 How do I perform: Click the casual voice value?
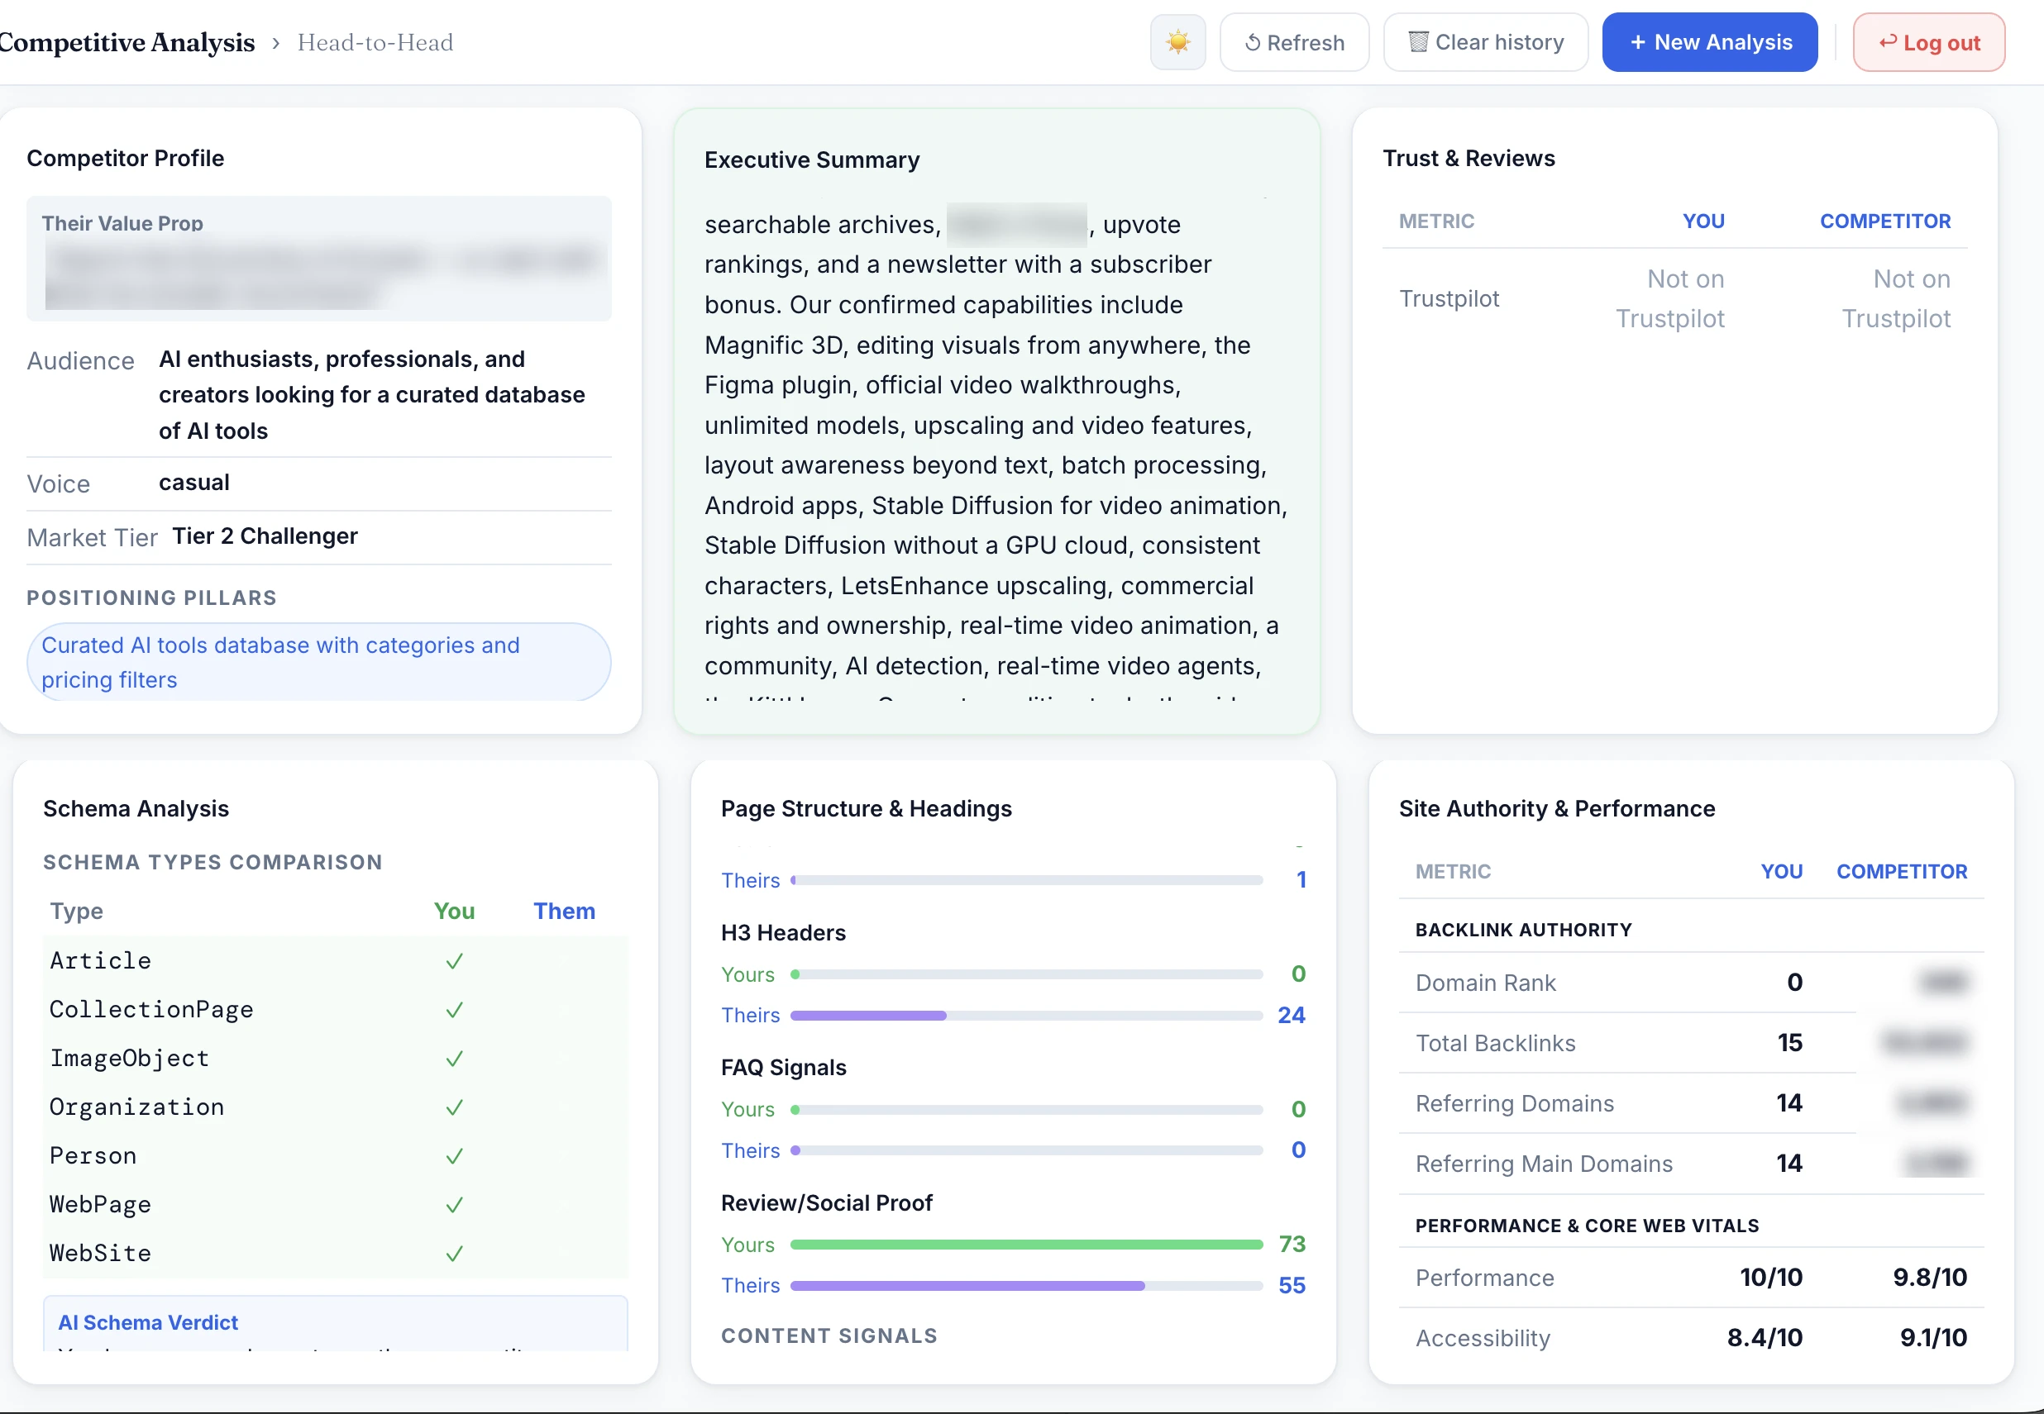[x=194, y=482]
